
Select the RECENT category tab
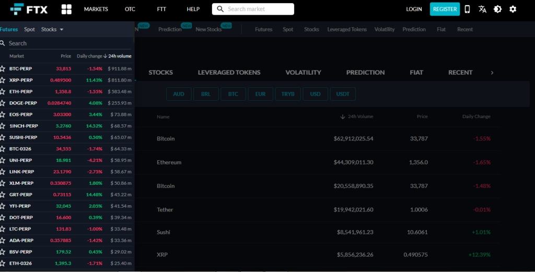point(460,72)
